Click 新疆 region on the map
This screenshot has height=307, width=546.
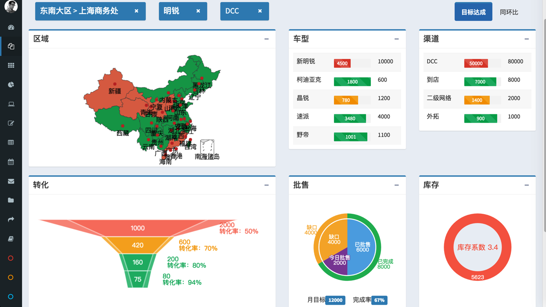click(x=115, y=90)
